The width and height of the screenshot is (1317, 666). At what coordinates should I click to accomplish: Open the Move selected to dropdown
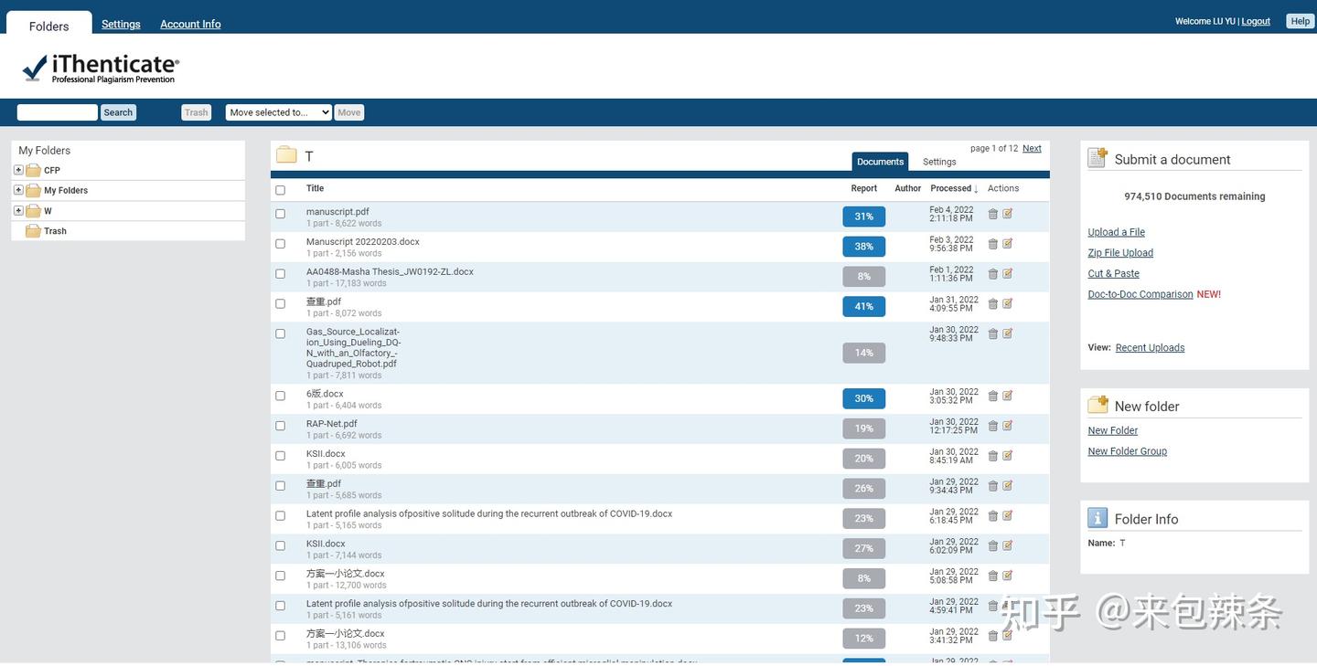pyautogui.click(x=278, y=112)
